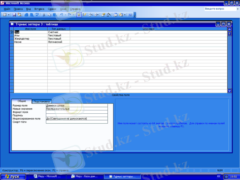Select the Несие field name cell
Image resolution: width=240 pixels, height=180 pixels.
pyautogui.click(x=31, y=42)
